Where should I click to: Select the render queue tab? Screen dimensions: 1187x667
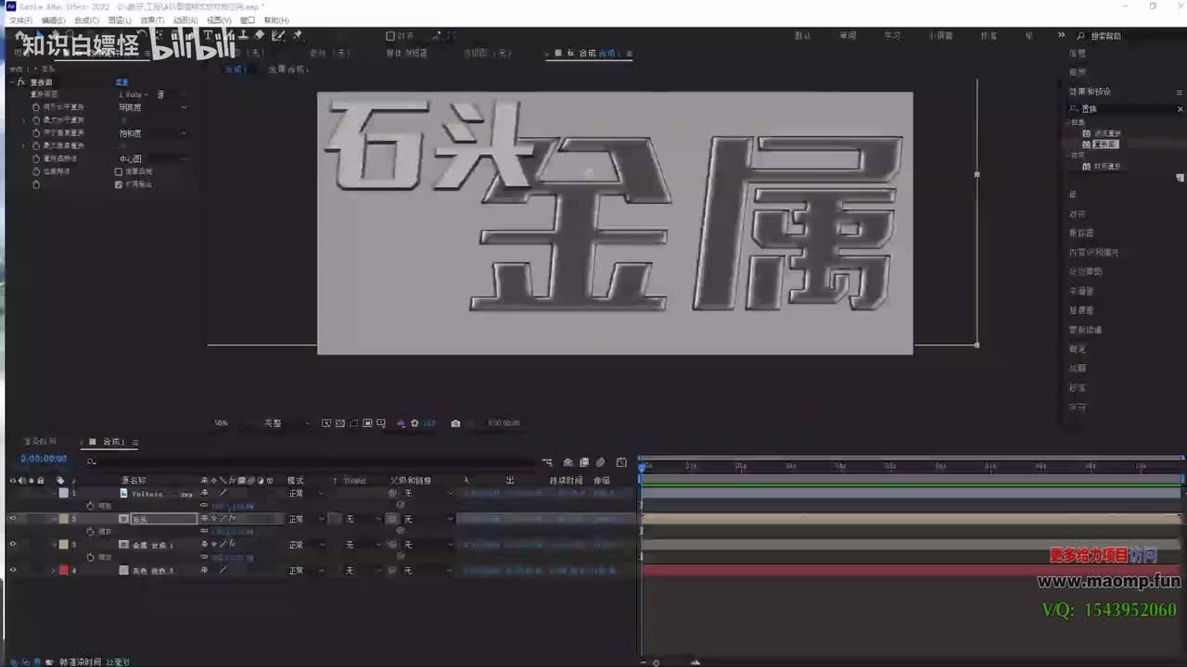(40, 442)
